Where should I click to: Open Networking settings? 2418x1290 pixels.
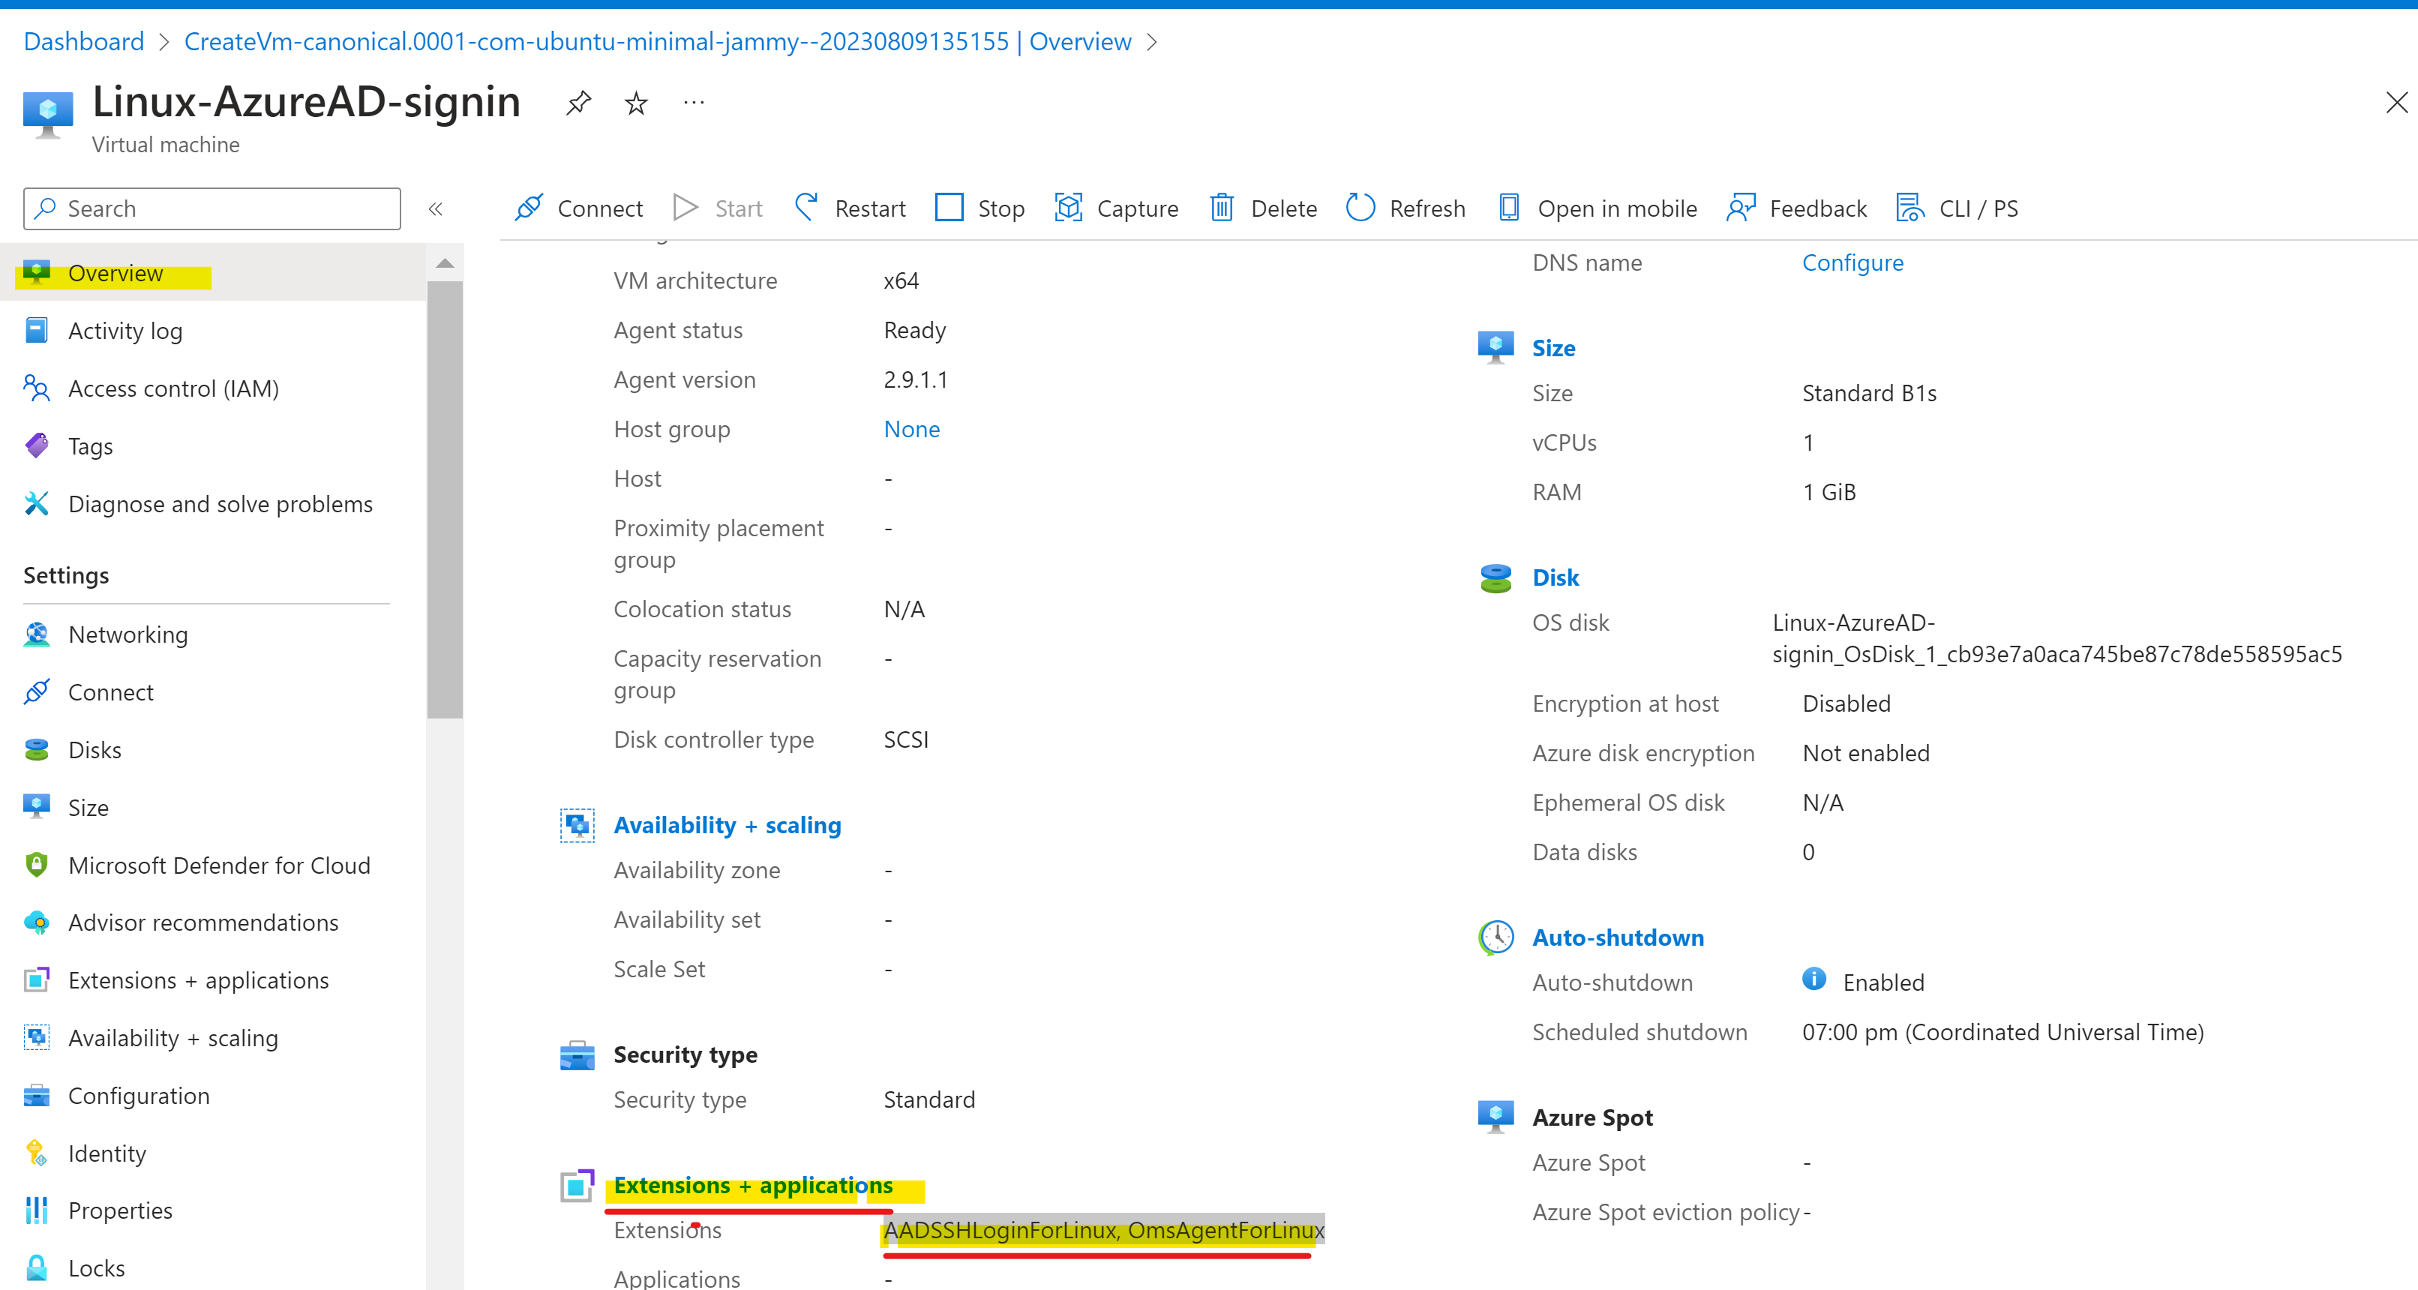point(213,634)
